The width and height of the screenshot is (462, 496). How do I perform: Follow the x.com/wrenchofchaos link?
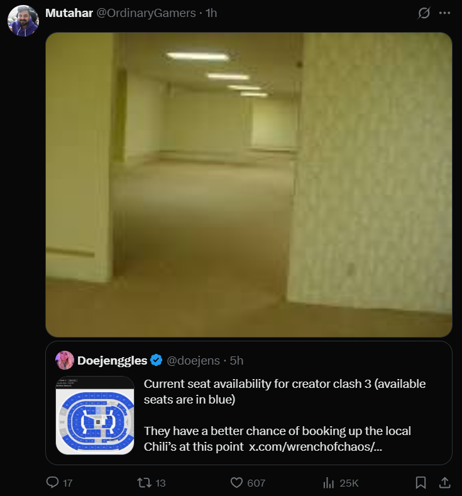316,447
